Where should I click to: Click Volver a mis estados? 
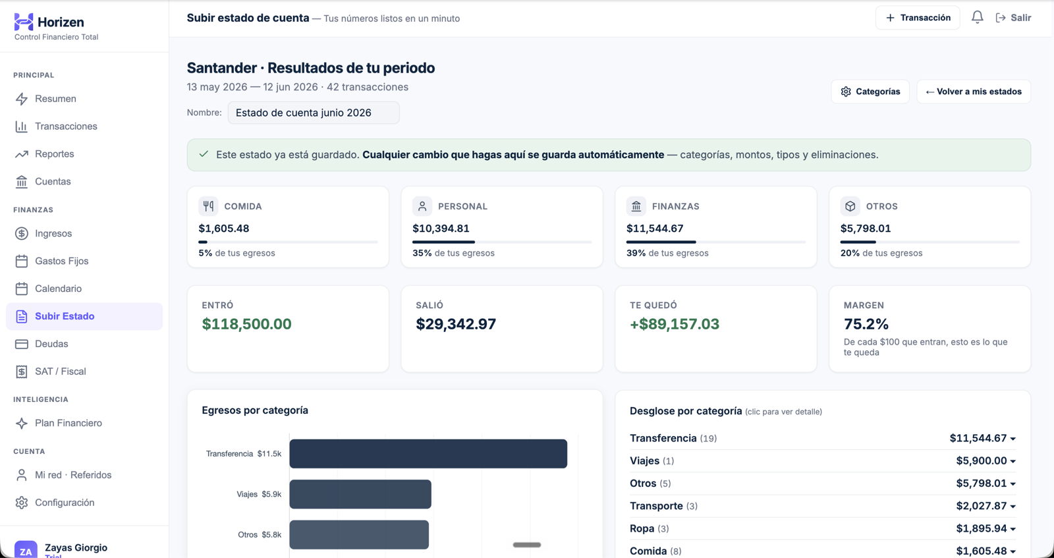(974, 92)
